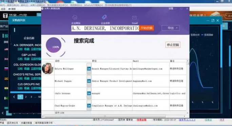Screen dimensions: 232x126
Task: Click the Branch Manager/Licensed Customs position cell
Action: 112,69
